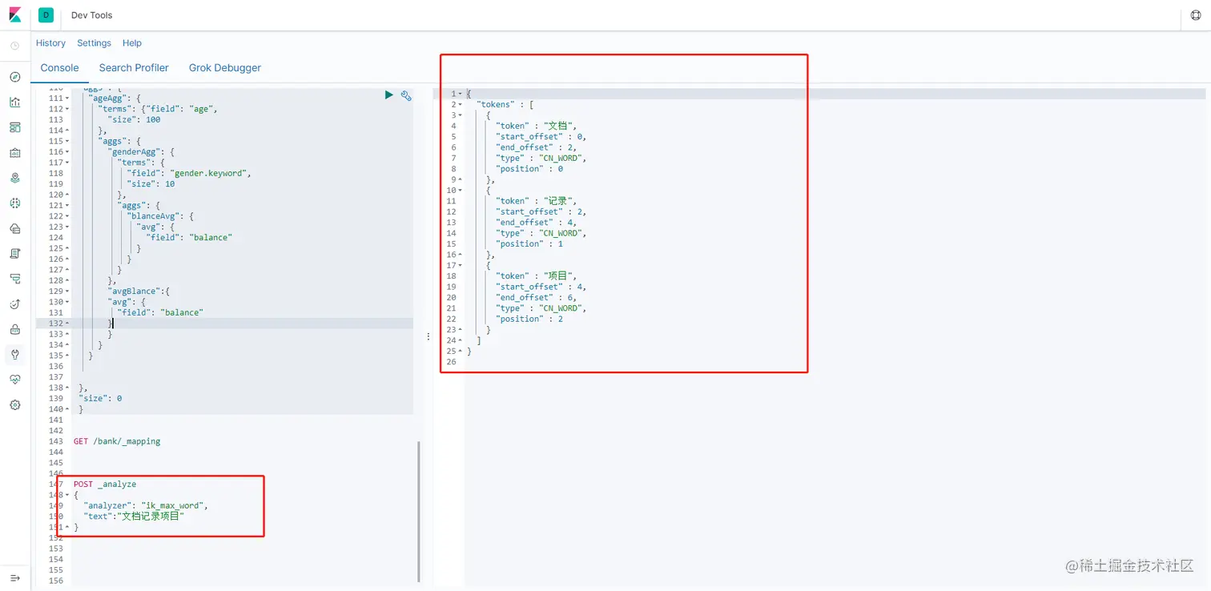Click the "analyzer": "ik_max_word" line

pyautogui.click(x=146, y=506)
